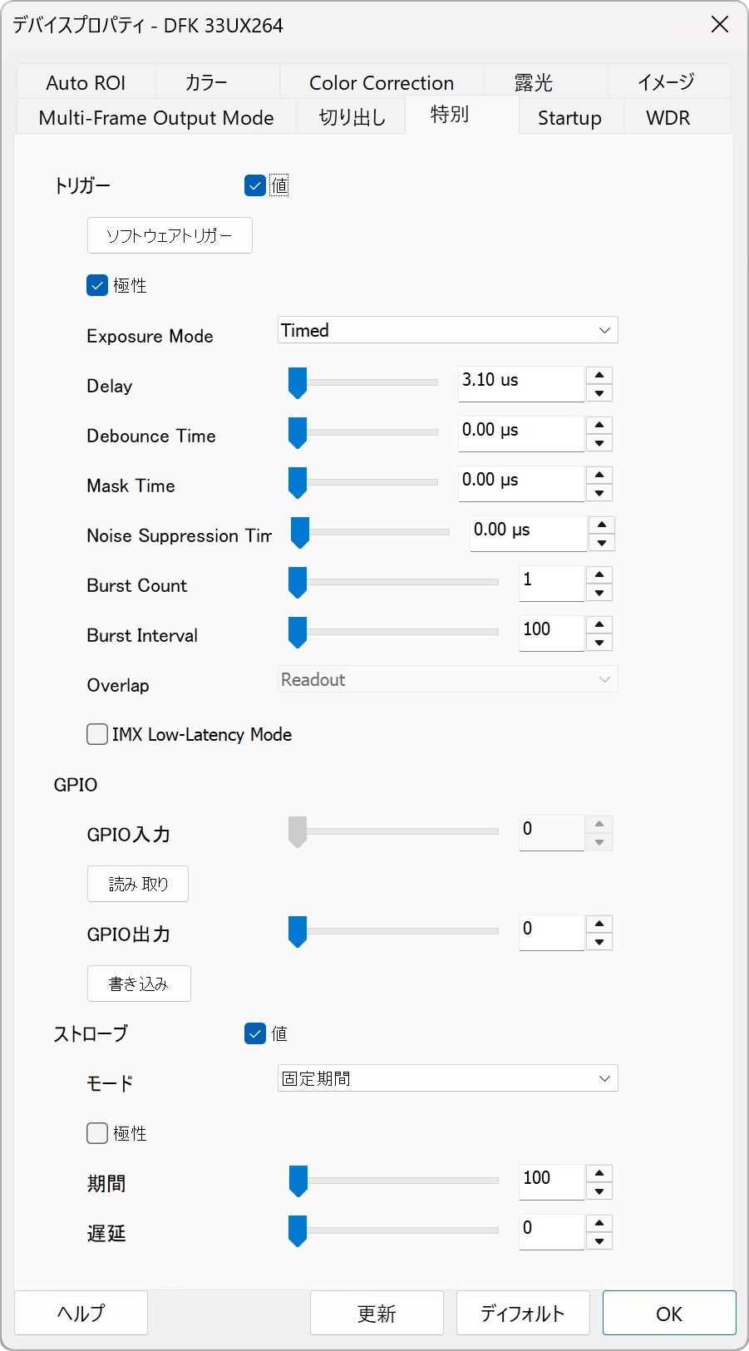Increase Burst Count with up arrow
Image resolution: width=749 pixels, height=1351 pixels.
coord(599,575)
